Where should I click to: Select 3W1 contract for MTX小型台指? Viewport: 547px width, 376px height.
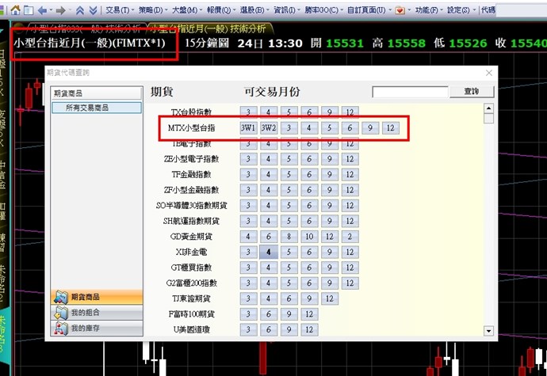pyautogui.click(x=248, y=127)
